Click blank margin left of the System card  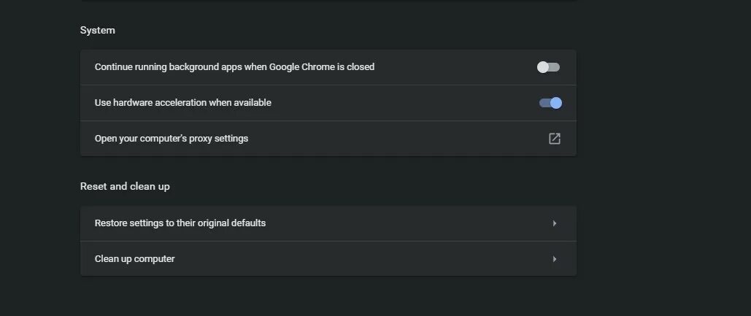pyautogui.click(x=40, y=102)
